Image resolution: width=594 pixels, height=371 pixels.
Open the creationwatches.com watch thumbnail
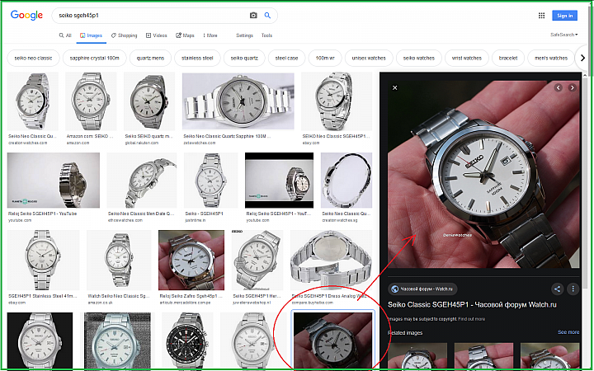pos(33,101)
